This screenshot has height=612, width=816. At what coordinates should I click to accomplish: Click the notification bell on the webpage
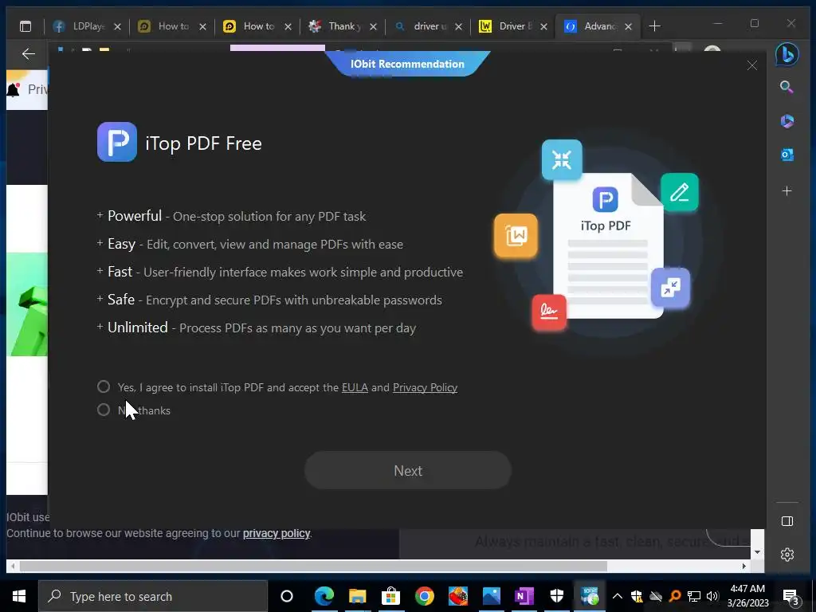point(13,89)
